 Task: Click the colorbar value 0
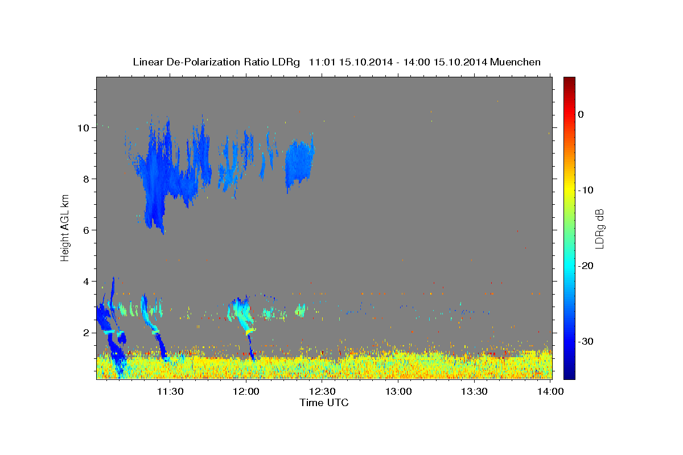coord(581,114)
